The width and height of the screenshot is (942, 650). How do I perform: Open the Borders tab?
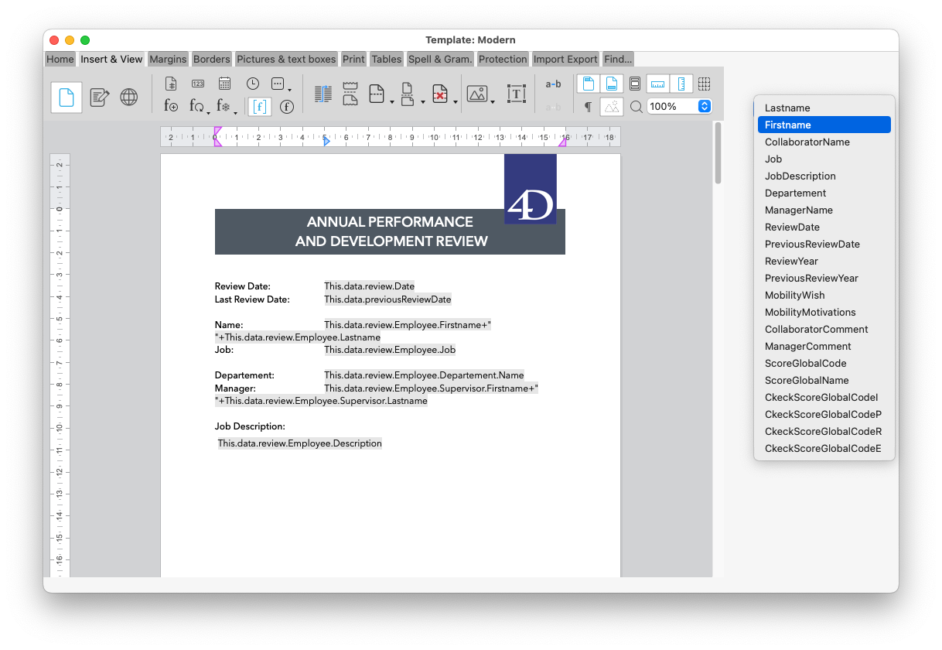tap(211, 59)
